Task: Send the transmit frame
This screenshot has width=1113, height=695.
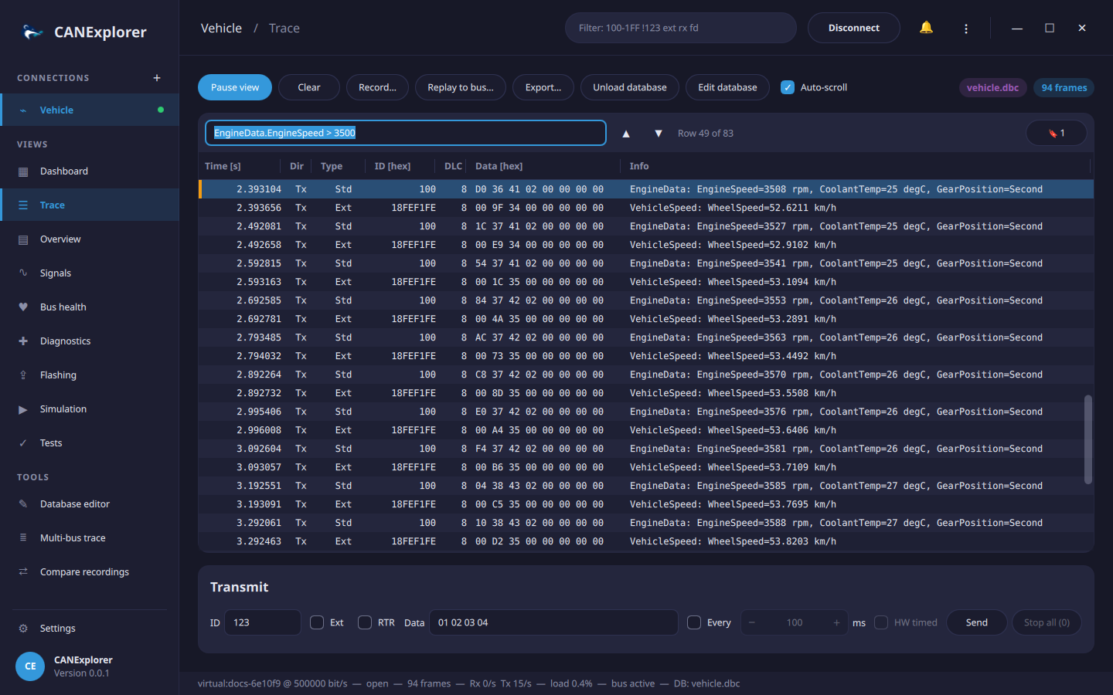Action: point(977,622)
